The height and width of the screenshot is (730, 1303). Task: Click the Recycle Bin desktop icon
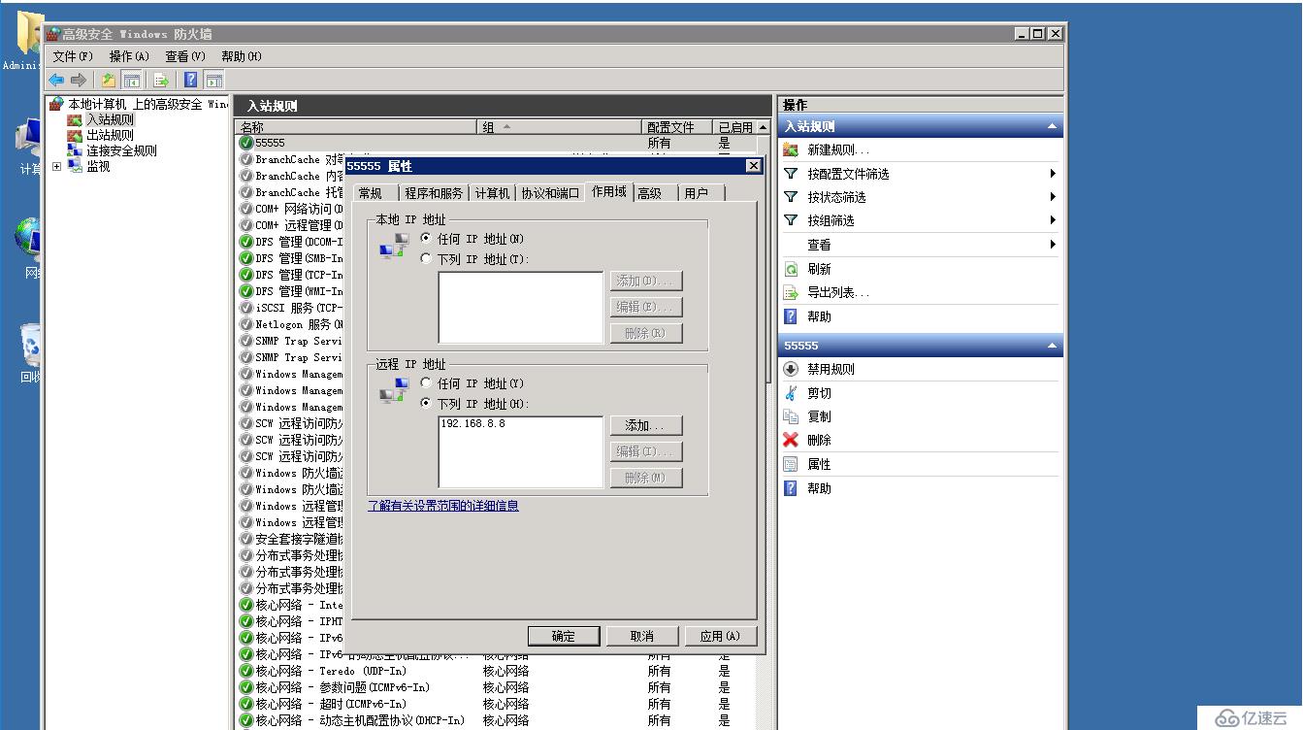click(31, 345)
